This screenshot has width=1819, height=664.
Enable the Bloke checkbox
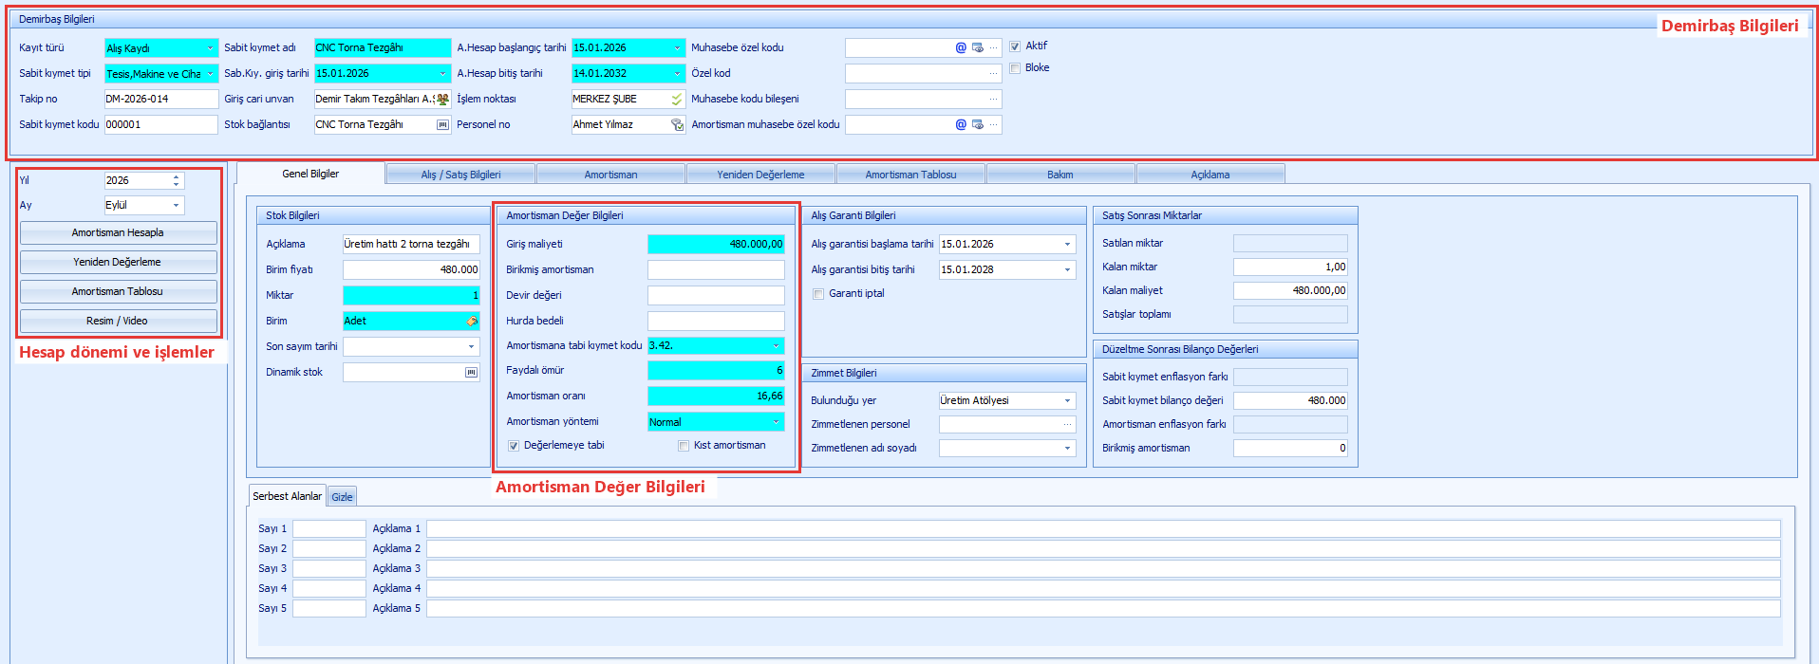click(x=1015, y=68)
